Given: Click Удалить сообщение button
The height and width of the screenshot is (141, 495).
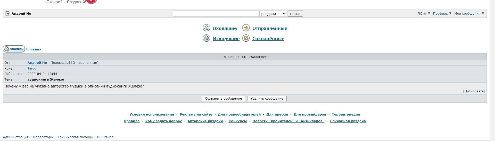Looking at the screenshot, I should [267, 99].
